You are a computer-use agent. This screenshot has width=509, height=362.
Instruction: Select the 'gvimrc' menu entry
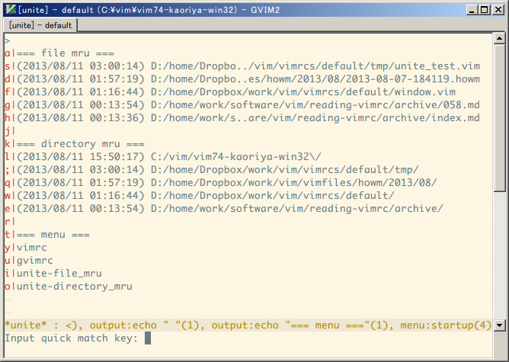pyautogui.click(x=35, y=261)
